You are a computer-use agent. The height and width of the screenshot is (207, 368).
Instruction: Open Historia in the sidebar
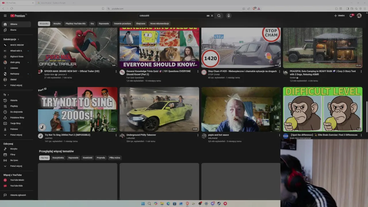point(16,100)
